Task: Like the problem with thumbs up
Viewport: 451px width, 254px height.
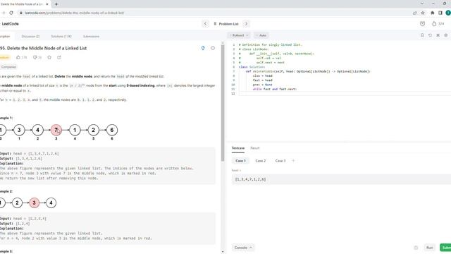Action: coord(22,57)
